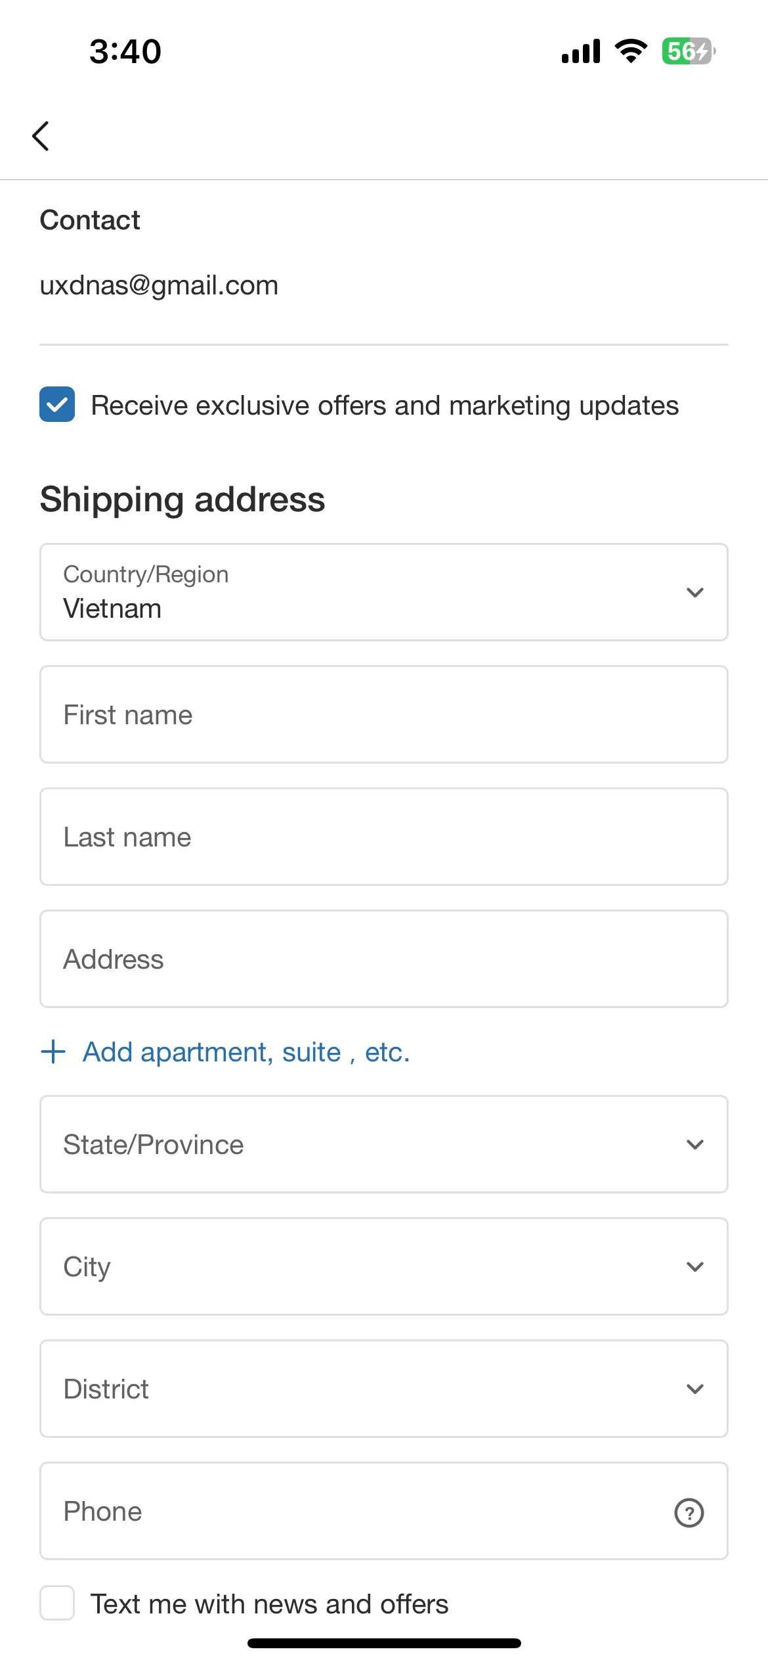Tap the battery indicator in status bar

(689, 51)
